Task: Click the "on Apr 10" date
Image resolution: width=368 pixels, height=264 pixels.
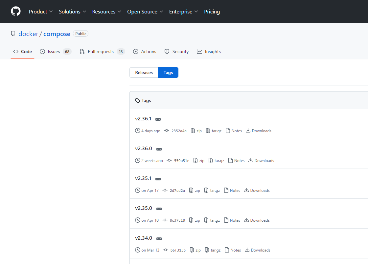Action: [150, 220]
